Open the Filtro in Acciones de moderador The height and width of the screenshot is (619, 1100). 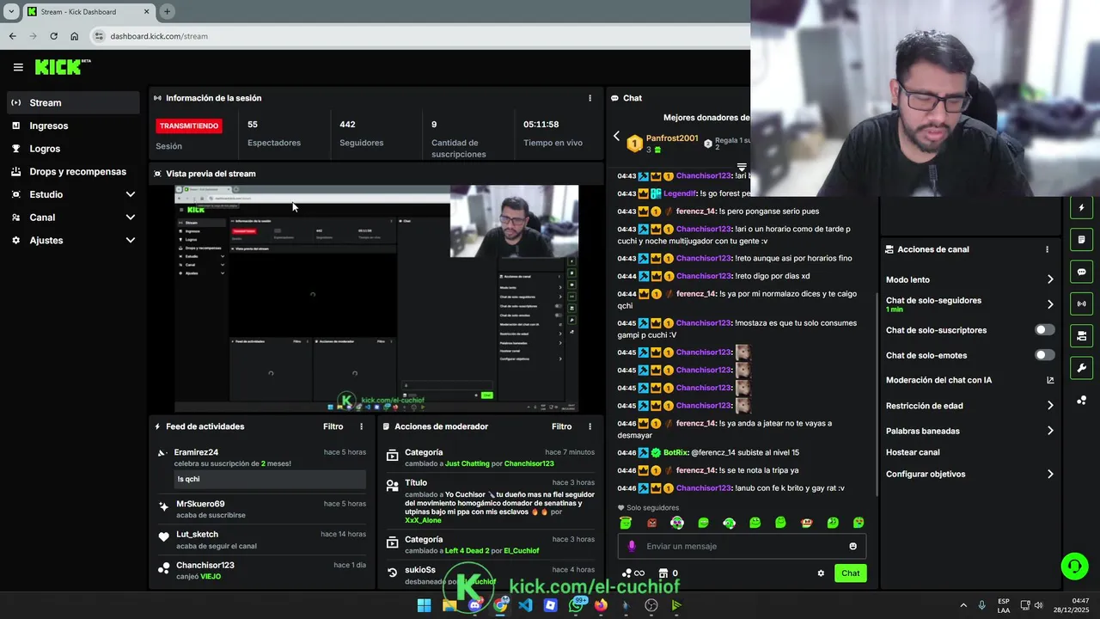click(561, 426)
